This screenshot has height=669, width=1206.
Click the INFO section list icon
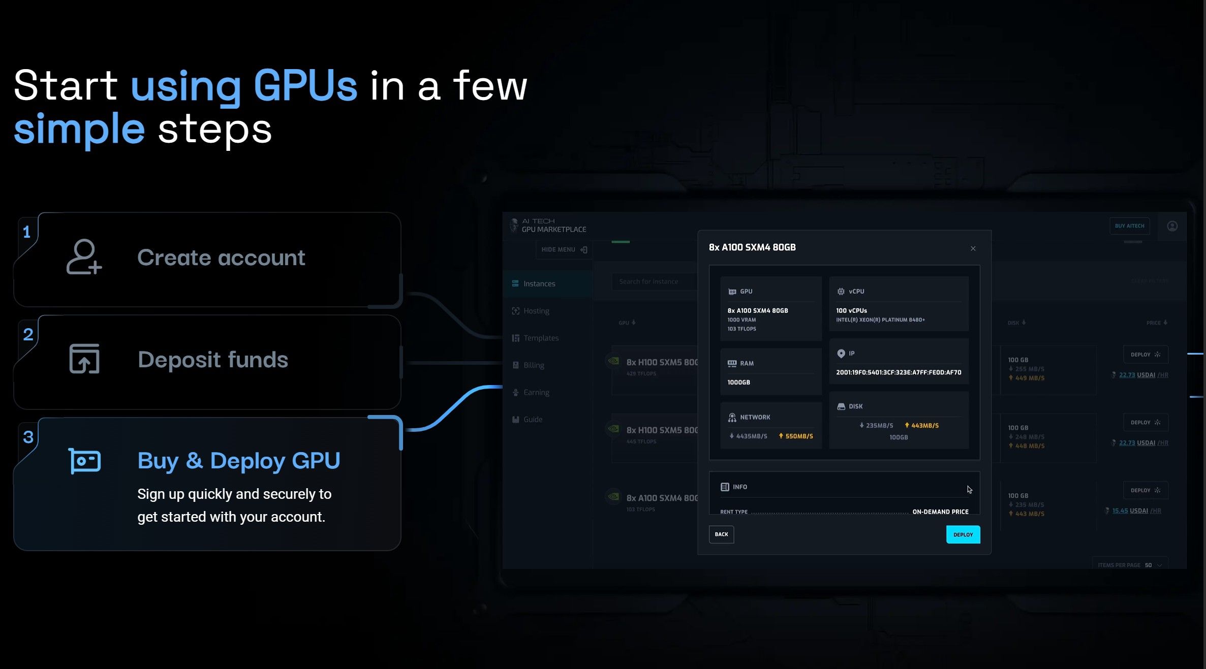(x=725, y=487)
